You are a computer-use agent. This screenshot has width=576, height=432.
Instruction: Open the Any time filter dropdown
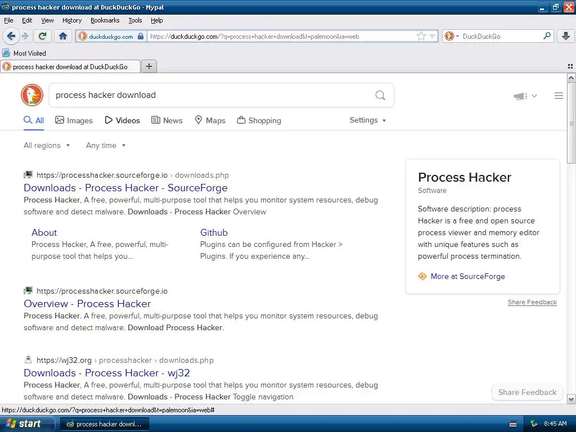[106, 146]
